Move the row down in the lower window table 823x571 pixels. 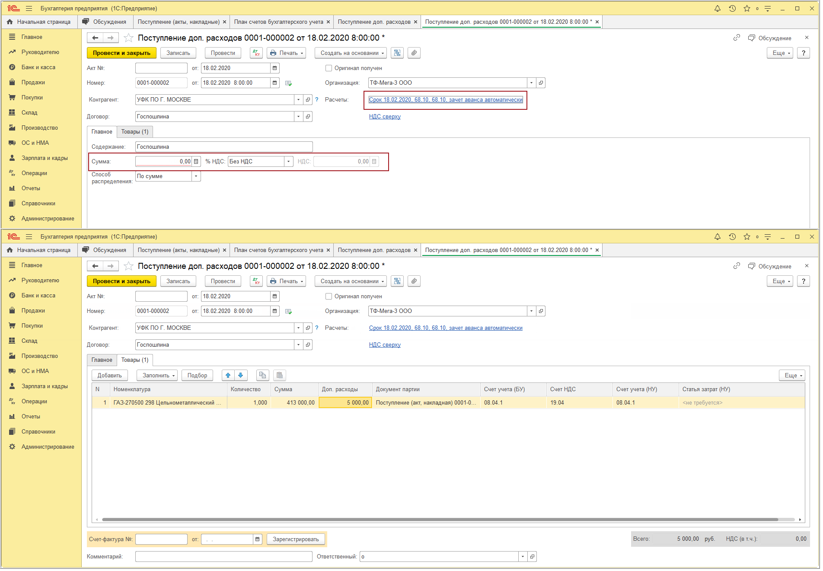click(241, 376)
